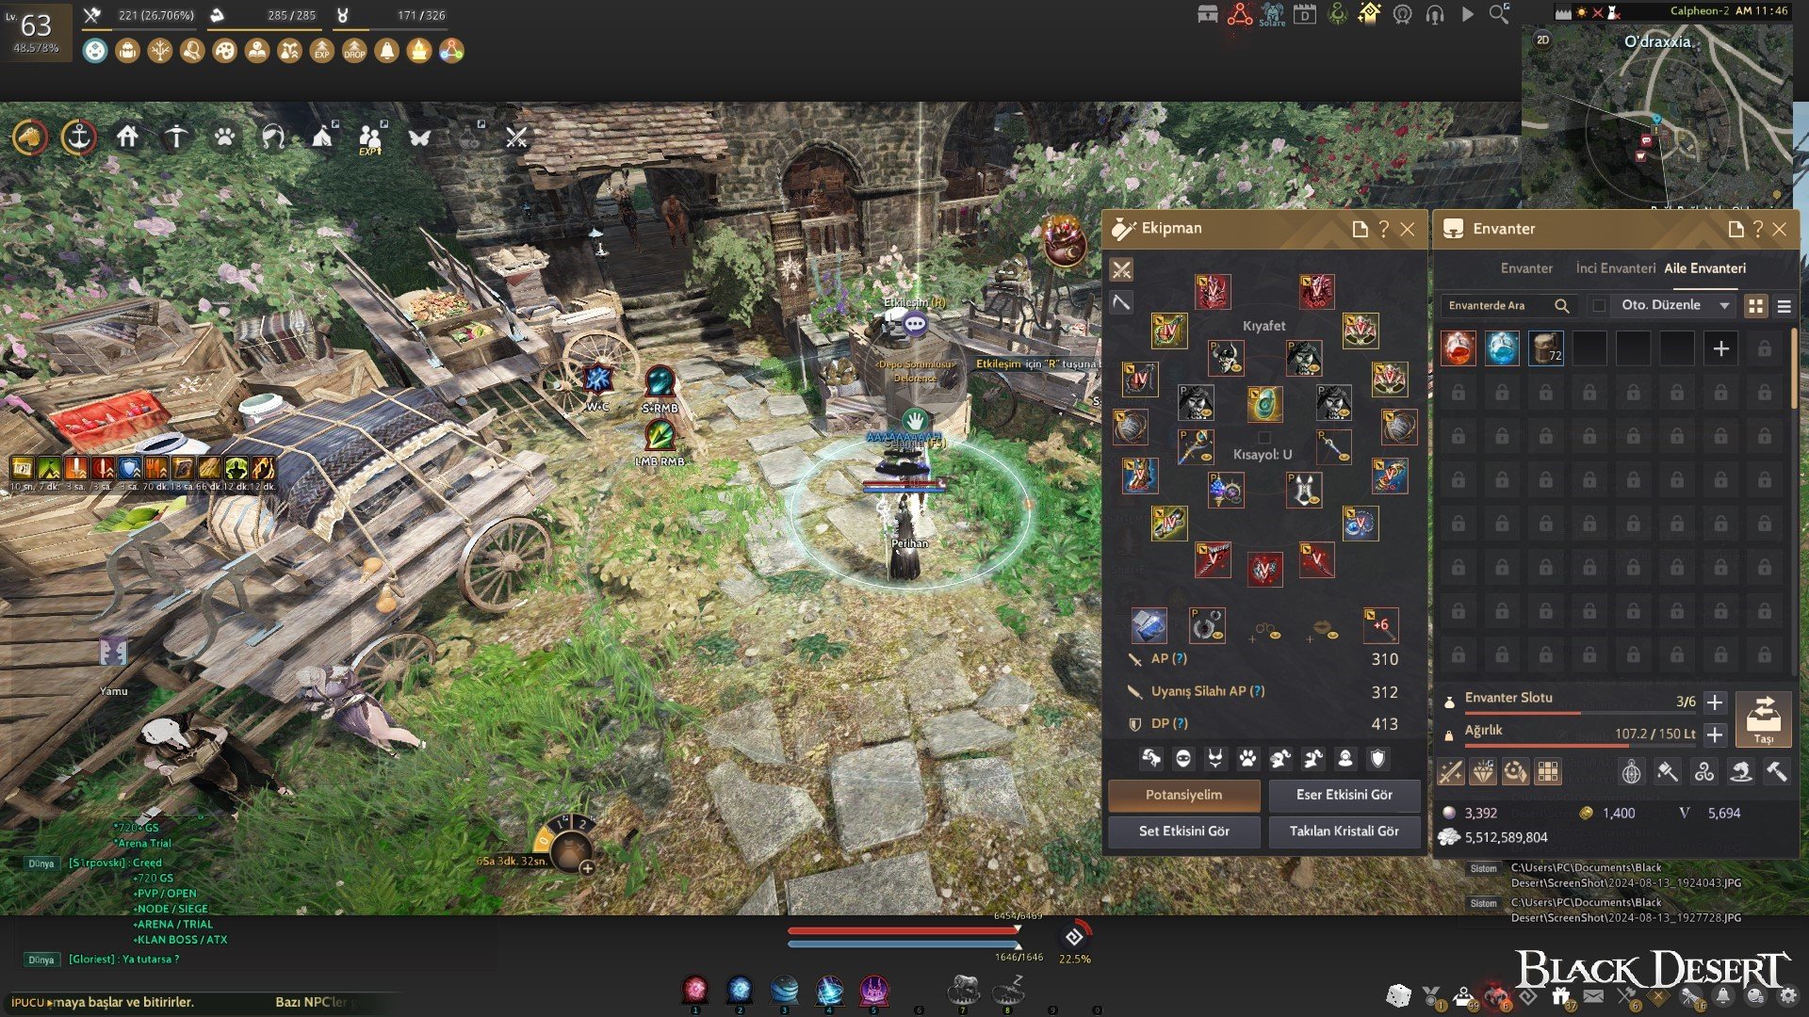
Task: Open the settings gear icon
Action: [x=1787, y=995]
